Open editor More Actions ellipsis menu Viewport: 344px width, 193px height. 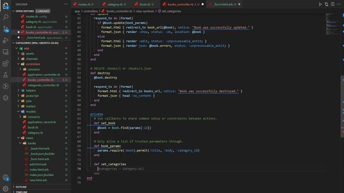[x=339, y=4]
